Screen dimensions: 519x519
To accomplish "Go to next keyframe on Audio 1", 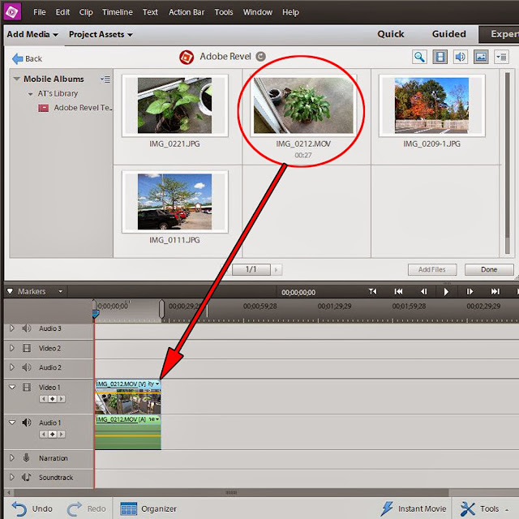I will 62,434.
